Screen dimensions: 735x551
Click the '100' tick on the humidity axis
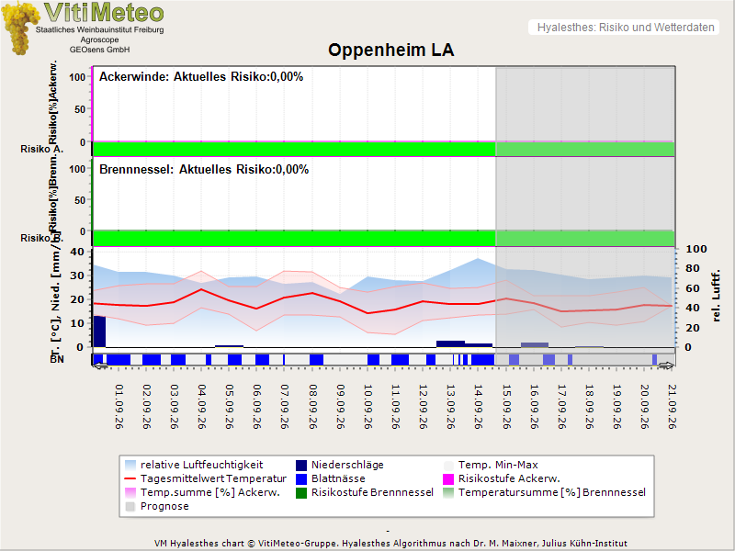pos(696,249)
